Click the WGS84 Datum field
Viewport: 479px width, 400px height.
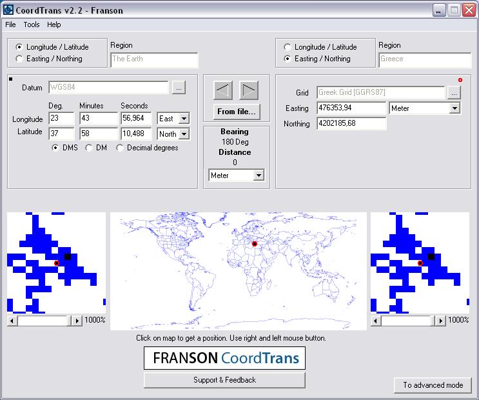point(108,88)
